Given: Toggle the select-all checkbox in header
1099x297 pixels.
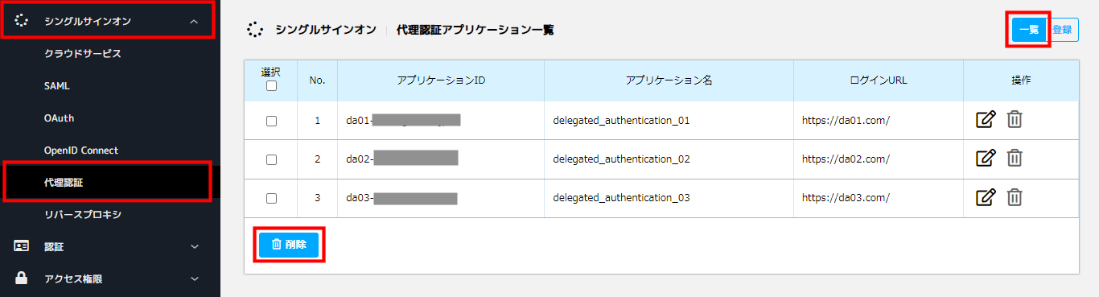Looking at the screenshot, I should (x=271, y=86).
